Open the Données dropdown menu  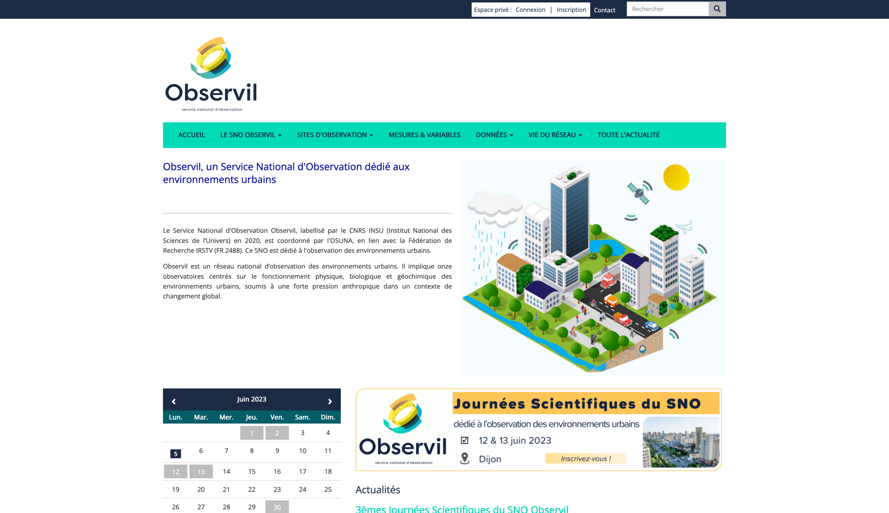pyautogui.click(x=494, y=135)
